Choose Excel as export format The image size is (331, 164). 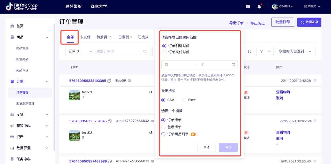coord(184,100)
